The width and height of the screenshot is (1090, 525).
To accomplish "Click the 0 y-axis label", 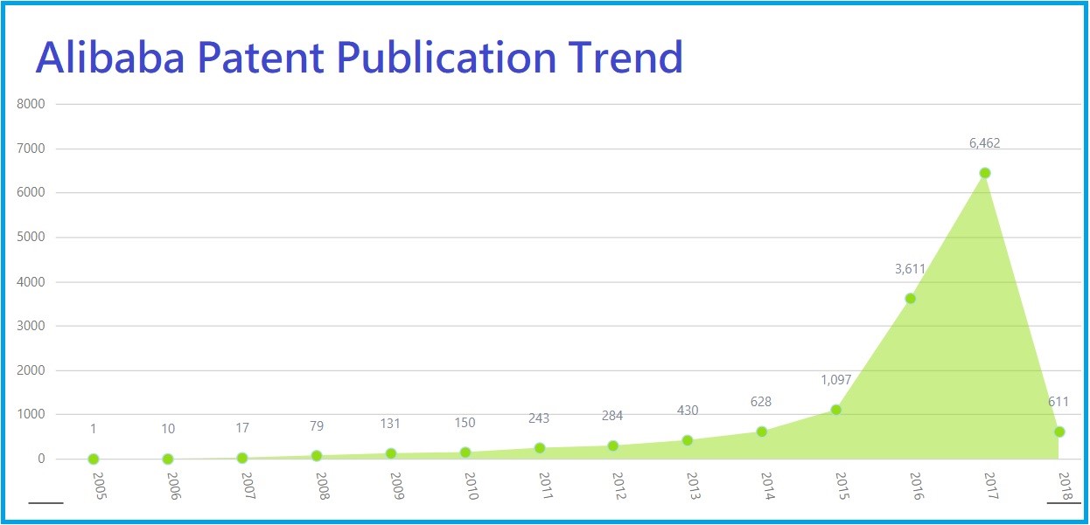I will point(40,459).
